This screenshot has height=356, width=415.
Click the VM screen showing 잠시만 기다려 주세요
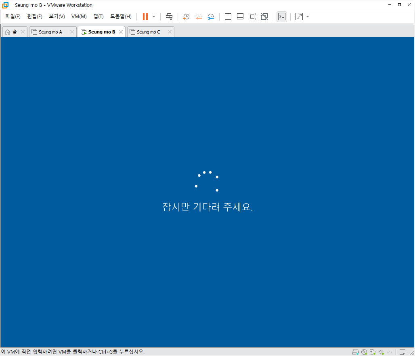point(207,192)
